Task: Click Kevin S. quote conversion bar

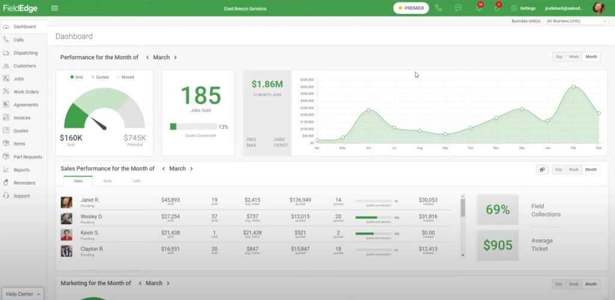Action: [374, 233]
